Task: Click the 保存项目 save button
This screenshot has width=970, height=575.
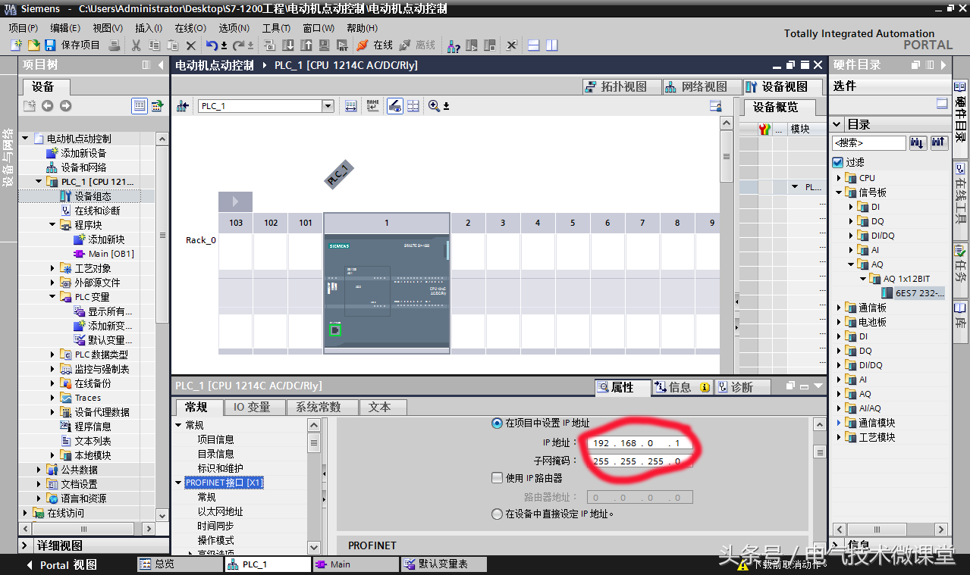Action: point(72,45)
